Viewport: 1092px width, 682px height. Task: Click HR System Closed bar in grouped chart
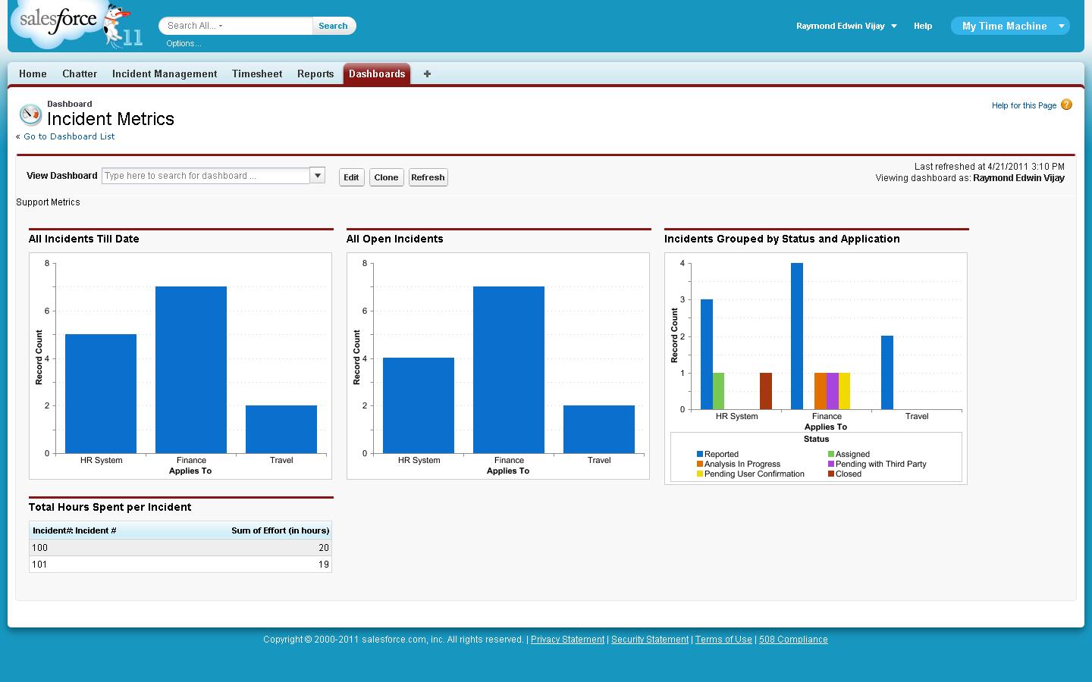[766, 391]
